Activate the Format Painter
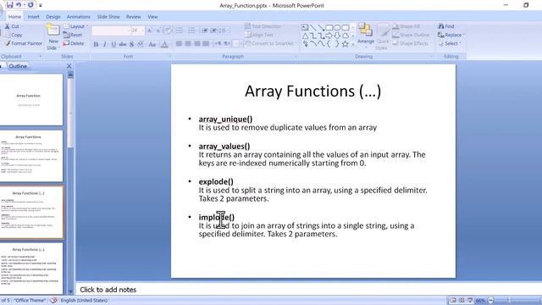This screenshot has height=305, width=542. click(23, 43)
